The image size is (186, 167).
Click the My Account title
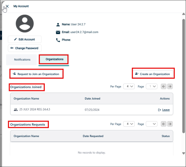pos(21,6)
